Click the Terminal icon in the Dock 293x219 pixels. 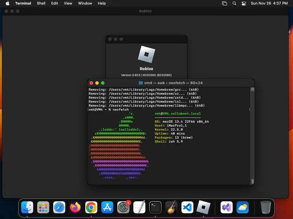pos(155,207)
